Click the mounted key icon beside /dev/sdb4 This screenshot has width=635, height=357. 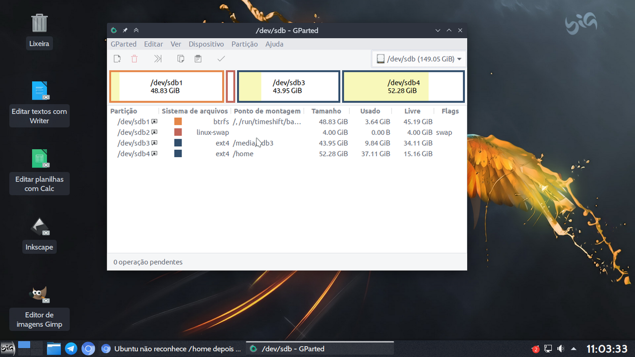click(x=154, y=154)
